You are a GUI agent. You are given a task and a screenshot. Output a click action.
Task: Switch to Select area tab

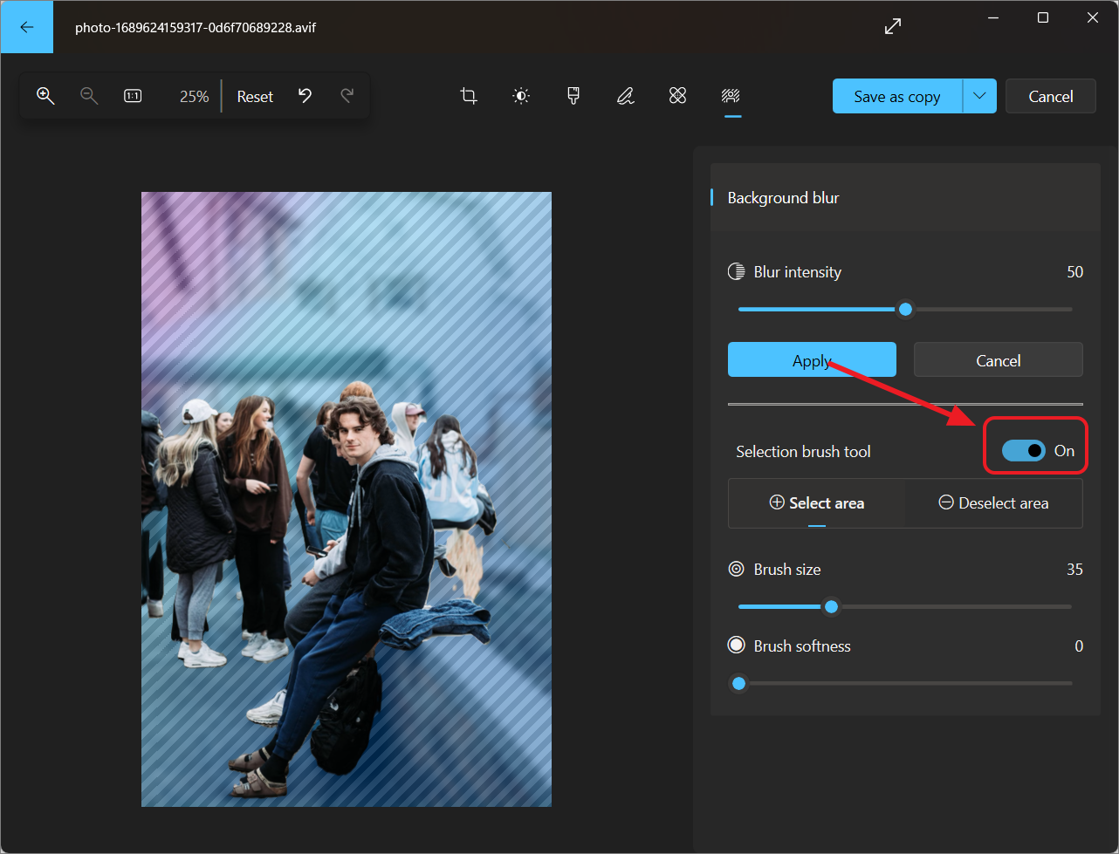pos(817,503)
